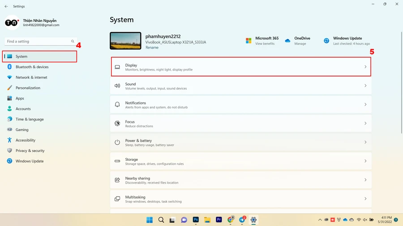Click the Personalization paintbrush icon
The width and height of the screenshot is (403, 226).
9,88
